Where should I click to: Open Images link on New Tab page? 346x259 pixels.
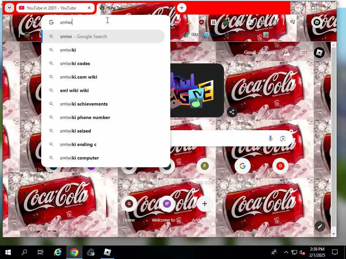pos(268,52)
